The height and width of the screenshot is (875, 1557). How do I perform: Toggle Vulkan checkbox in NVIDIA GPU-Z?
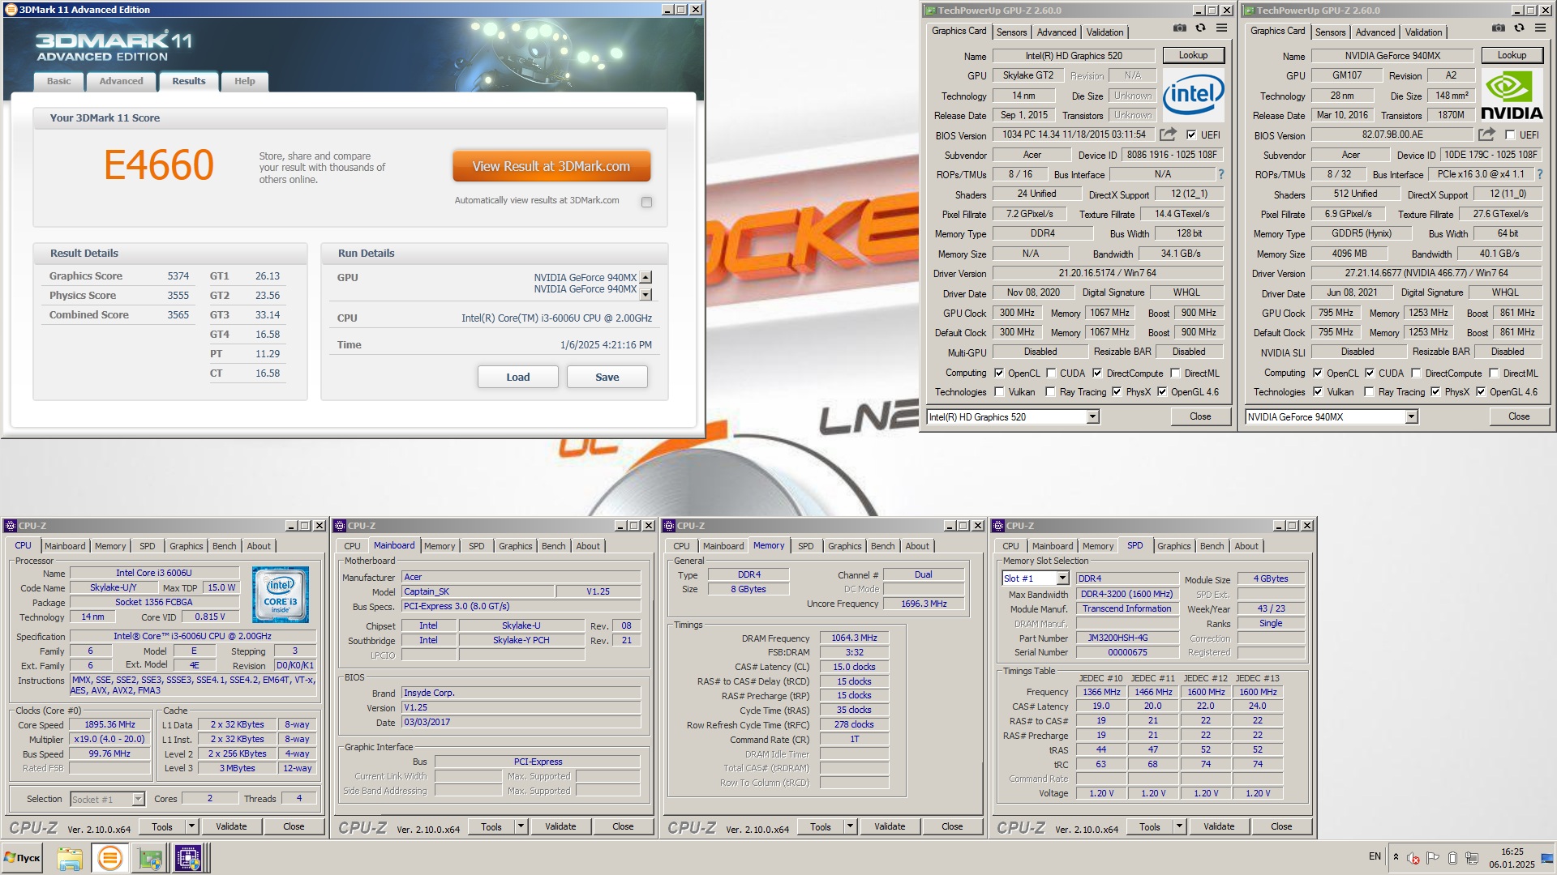click(1318, 392)
